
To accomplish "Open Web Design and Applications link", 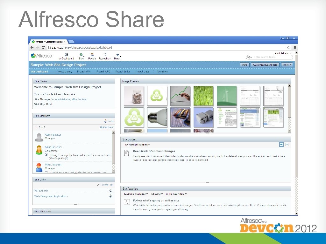I will (x=51, y=196).
